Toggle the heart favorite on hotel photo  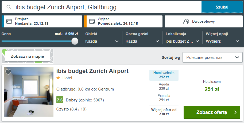8,72
